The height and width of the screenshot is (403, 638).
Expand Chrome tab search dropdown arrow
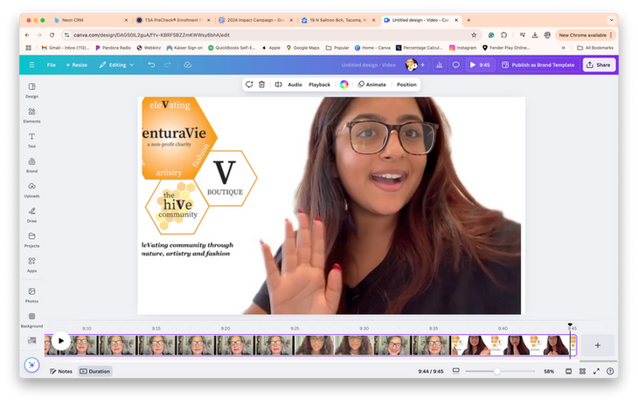611,20
